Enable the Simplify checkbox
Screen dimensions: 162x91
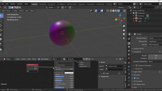pyautogui.click(x=135, y=81)
